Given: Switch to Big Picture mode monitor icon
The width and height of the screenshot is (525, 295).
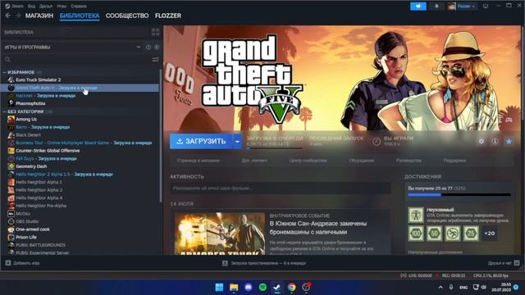Looking at the screenshot, I should [486, 6].
